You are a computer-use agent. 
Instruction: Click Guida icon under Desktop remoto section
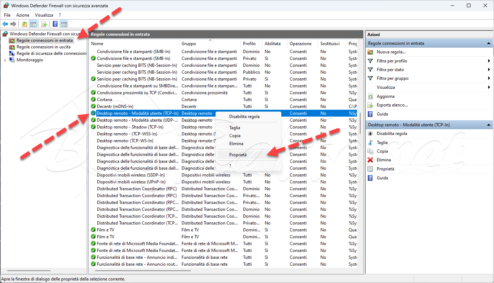click(370, 178)
